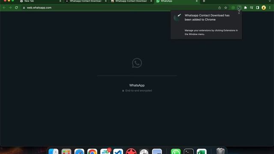274x154 pixels.
Task: Open Safari from the dock
Action: 79,151
